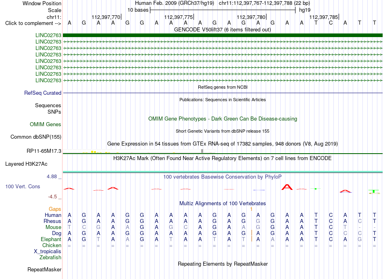Click the 'Human' alignment row label
Viewport: 383px width, 279px height.
pyautogui.click(x=53, y=215)
